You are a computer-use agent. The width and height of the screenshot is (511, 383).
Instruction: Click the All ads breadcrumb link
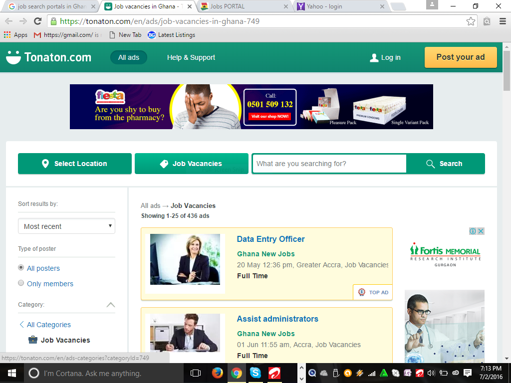[151, 206]
